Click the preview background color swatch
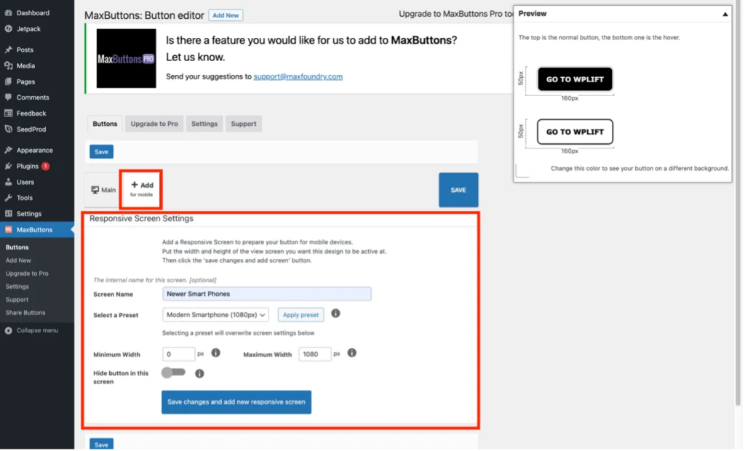This screenshot has height=451, width=745. point(524,171)
